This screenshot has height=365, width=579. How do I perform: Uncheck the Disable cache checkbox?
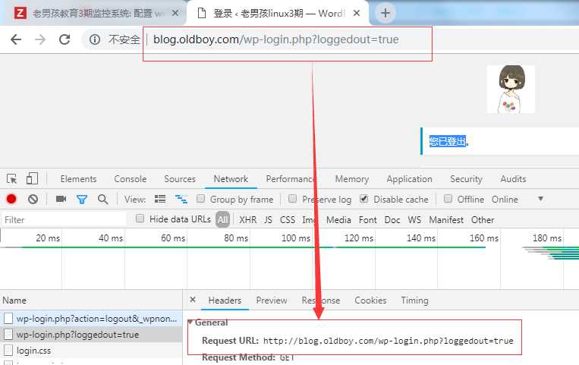click(x=364, y=200)
